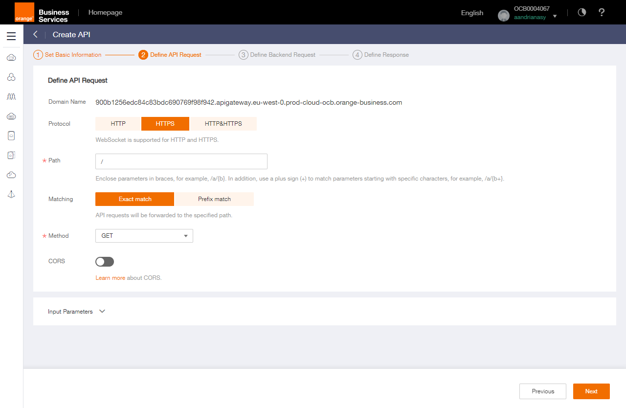Click the back arrow beside Create API
This screenshot has width=626, height=408.
pyautogui.click(x=35, y=34)
